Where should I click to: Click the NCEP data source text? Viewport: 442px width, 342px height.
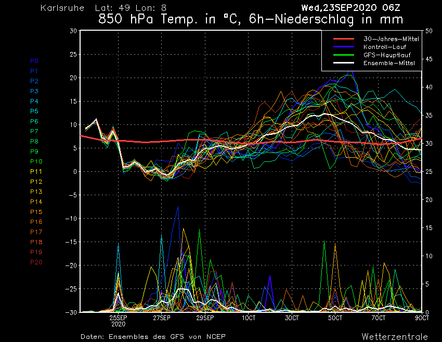click(x=214, y=336)
